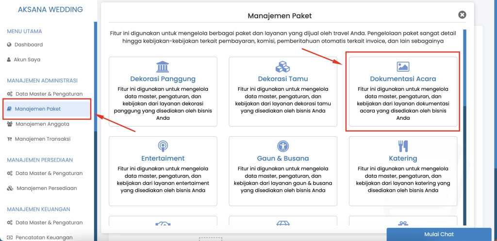The width and height of the screenshot is (497, 241).
Task: Click the Dokumentasi Acara image icon
Action: click(x=403, y=67)
